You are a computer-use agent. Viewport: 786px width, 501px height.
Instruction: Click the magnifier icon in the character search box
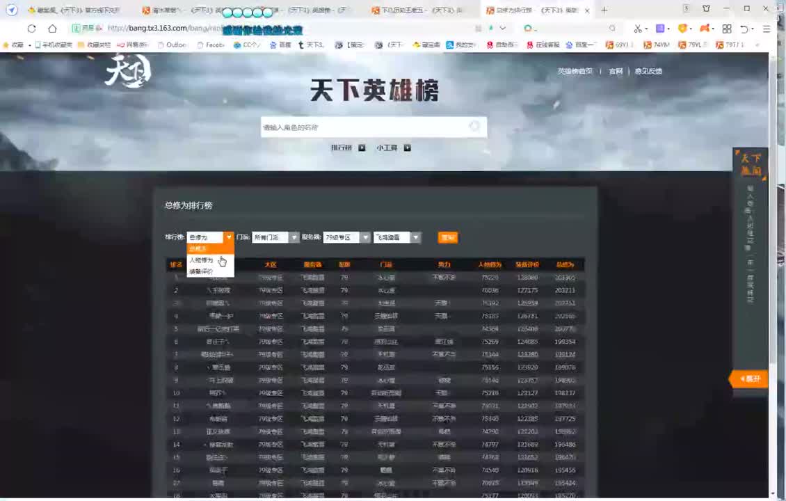(474, 127)
